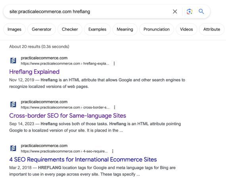
Task: Clear the search query with the X icon
Action: click(175, 11)
